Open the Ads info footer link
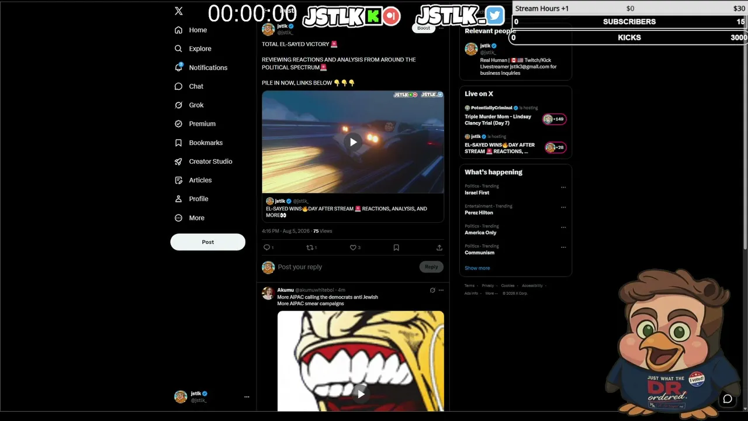This screenshot has width=748, height=421. (471, 294)
